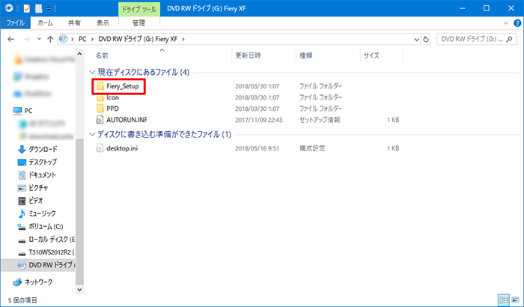Click Properties quick access icon
The height and width of the screenshot is (307, 524).
coord(27,8)
